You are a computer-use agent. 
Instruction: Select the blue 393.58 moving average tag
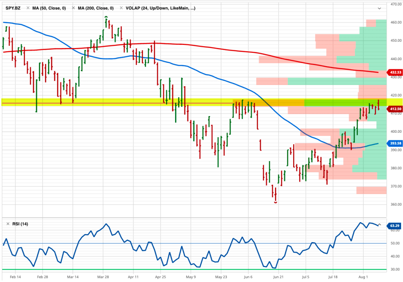395,143
